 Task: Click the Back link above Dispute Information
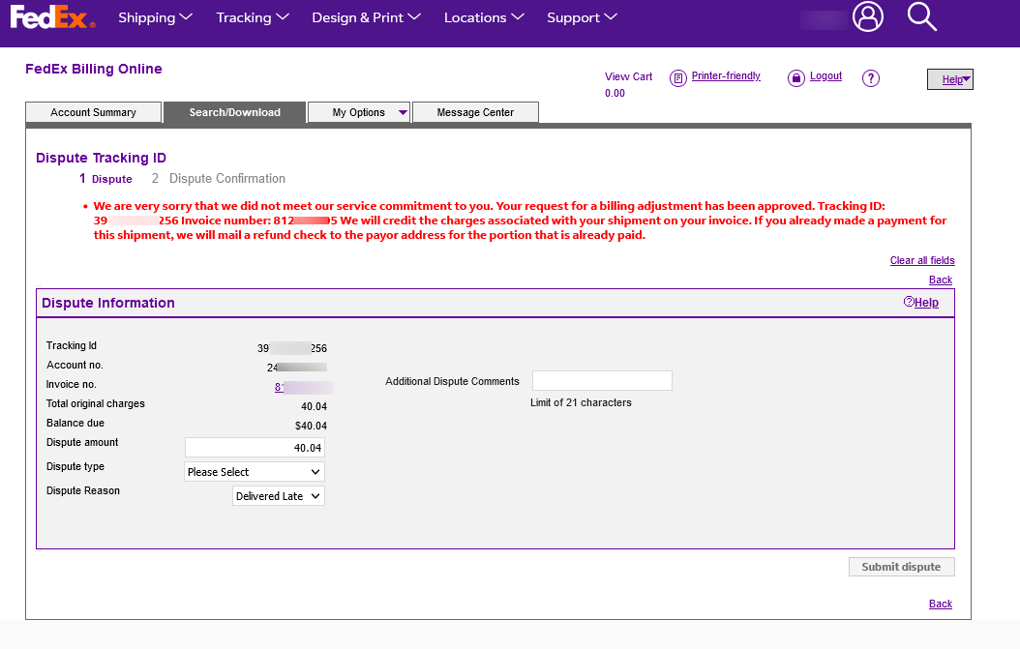pyautogui.click(x=941, y=280)
